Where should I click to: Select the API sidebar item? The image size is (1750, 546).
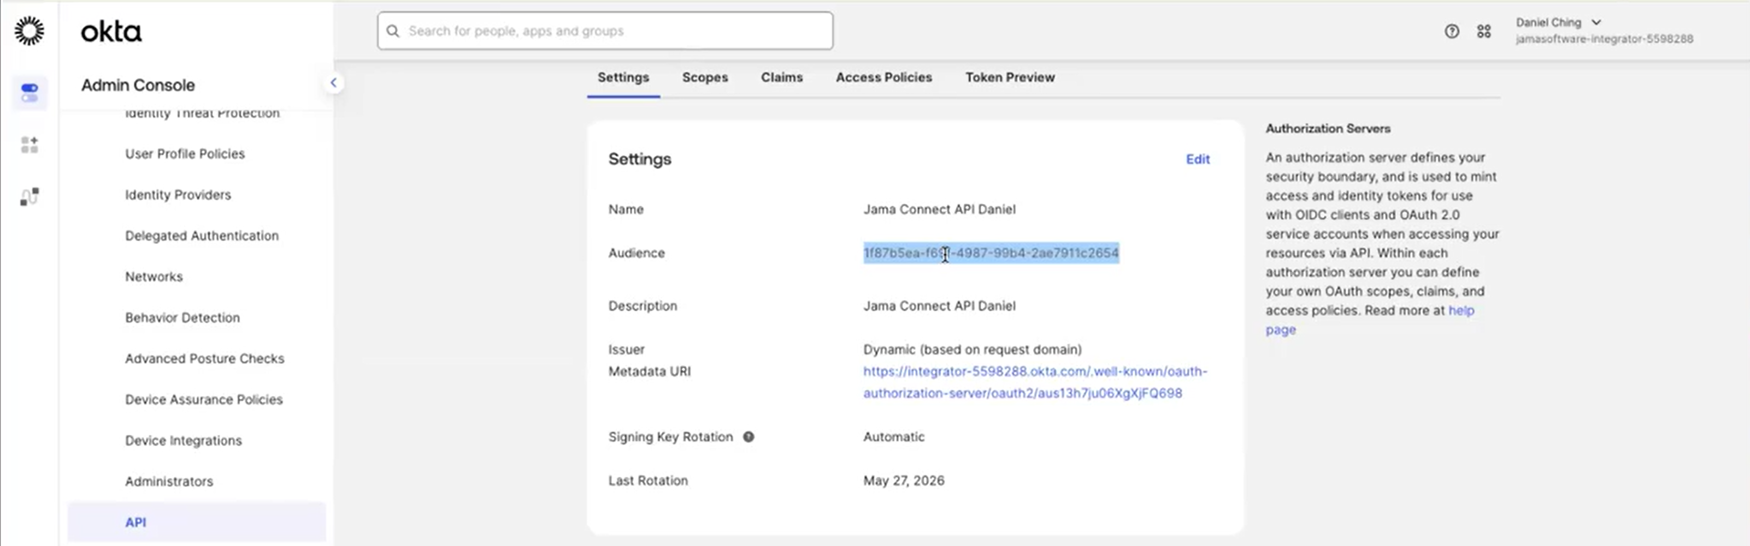pos(196,521)
